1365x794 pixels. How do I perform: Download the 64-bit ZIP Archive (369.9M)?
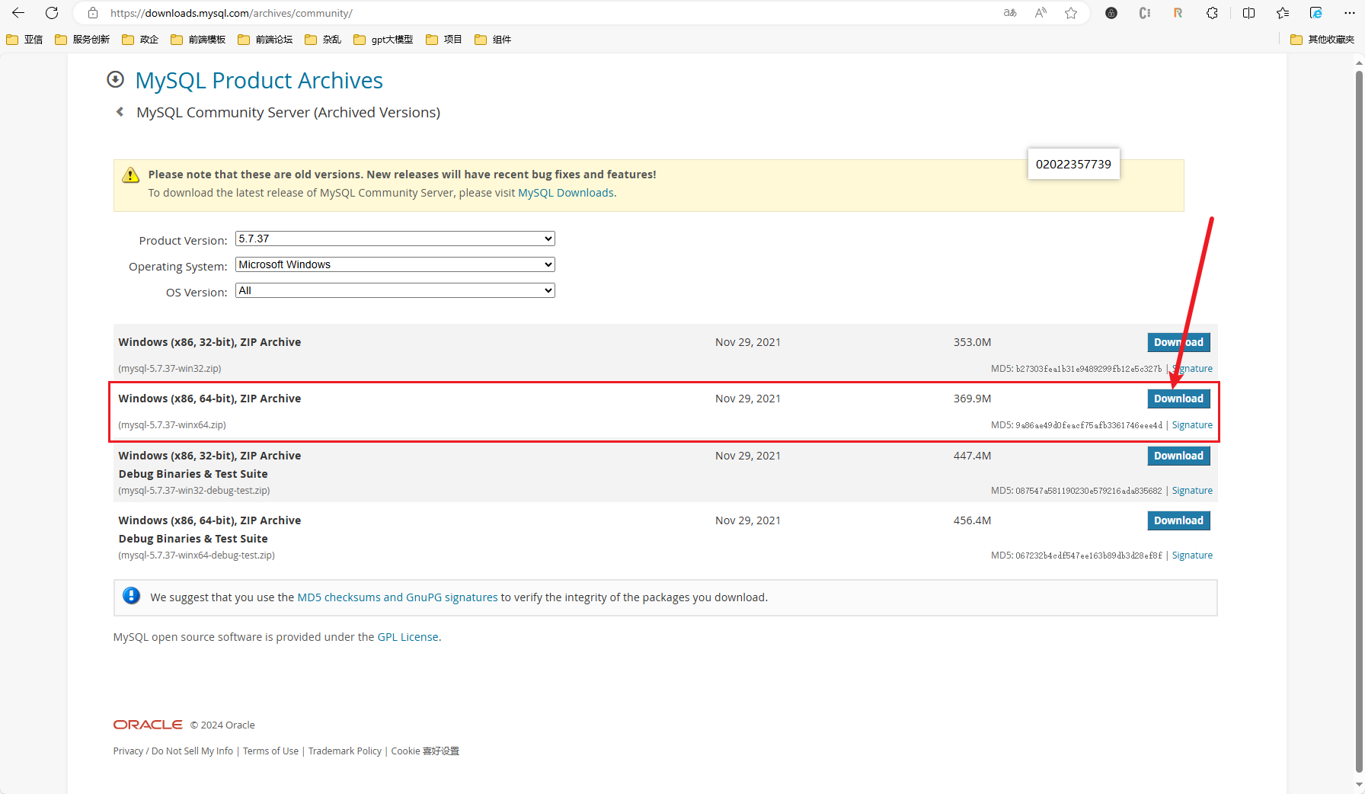[x=1178, y=399]
